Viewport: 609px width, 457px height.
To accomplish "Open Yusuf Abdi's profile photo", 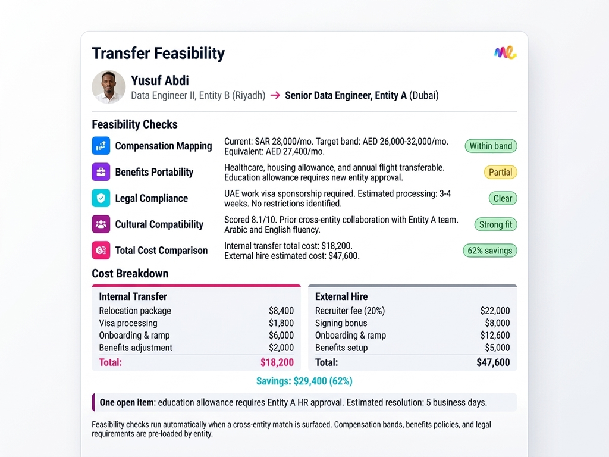I will [109, 87].
